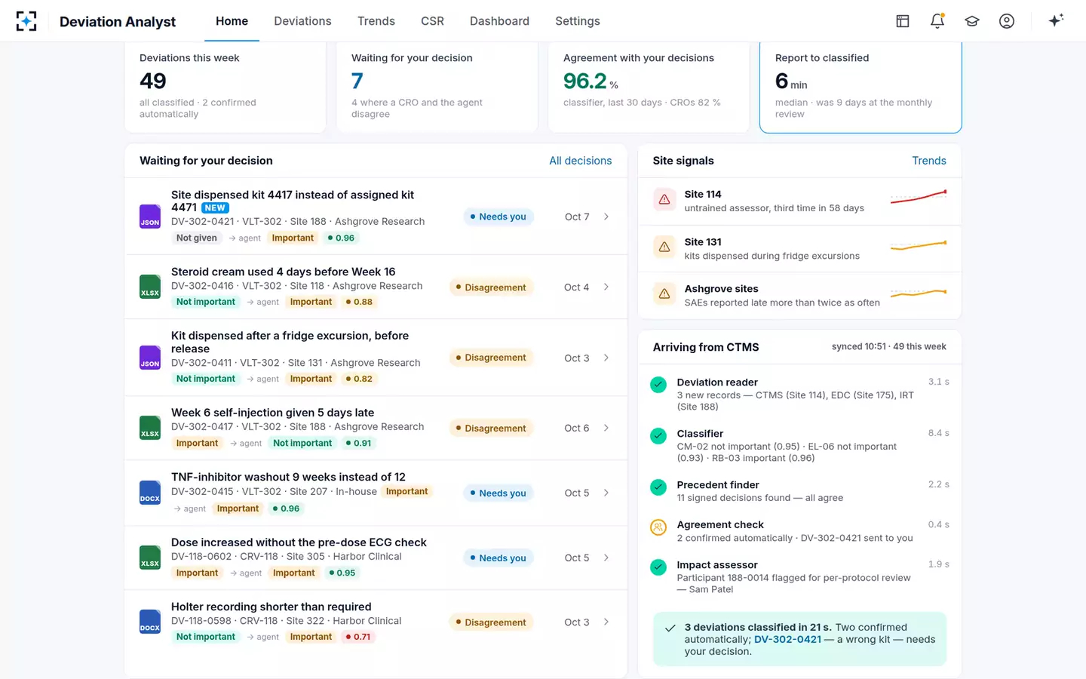Click the DOCX icon for TNF-inhibitor washout

[150, 493]
